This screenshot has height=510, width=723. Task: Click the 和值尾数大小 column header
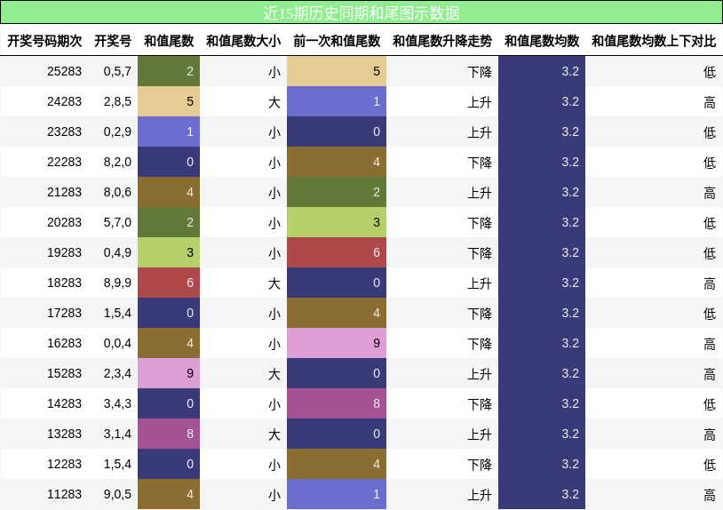[x=243, y=41]
